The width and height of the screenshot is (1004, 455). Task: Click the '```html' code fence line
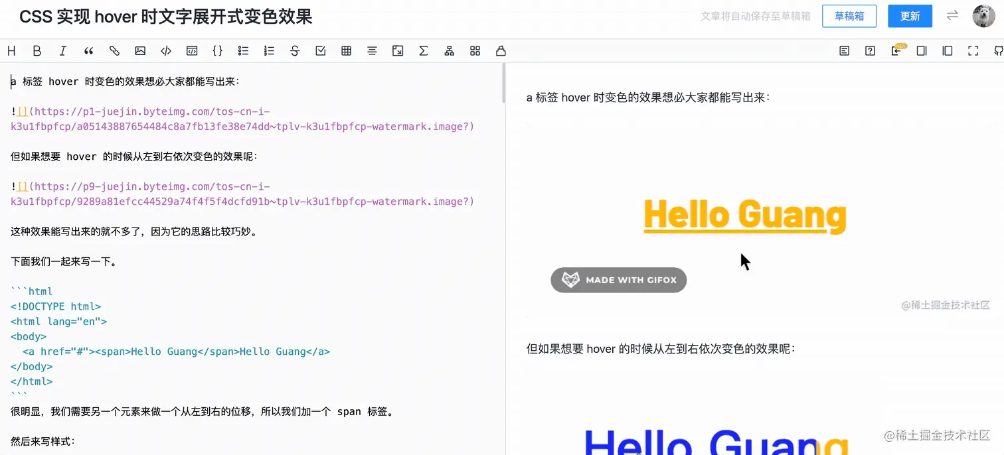pos(31,291)
